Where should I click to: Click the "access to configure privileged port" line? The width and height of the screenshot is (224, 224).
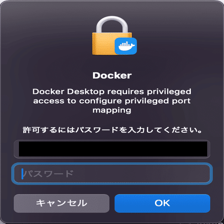(x=112, y=101)
